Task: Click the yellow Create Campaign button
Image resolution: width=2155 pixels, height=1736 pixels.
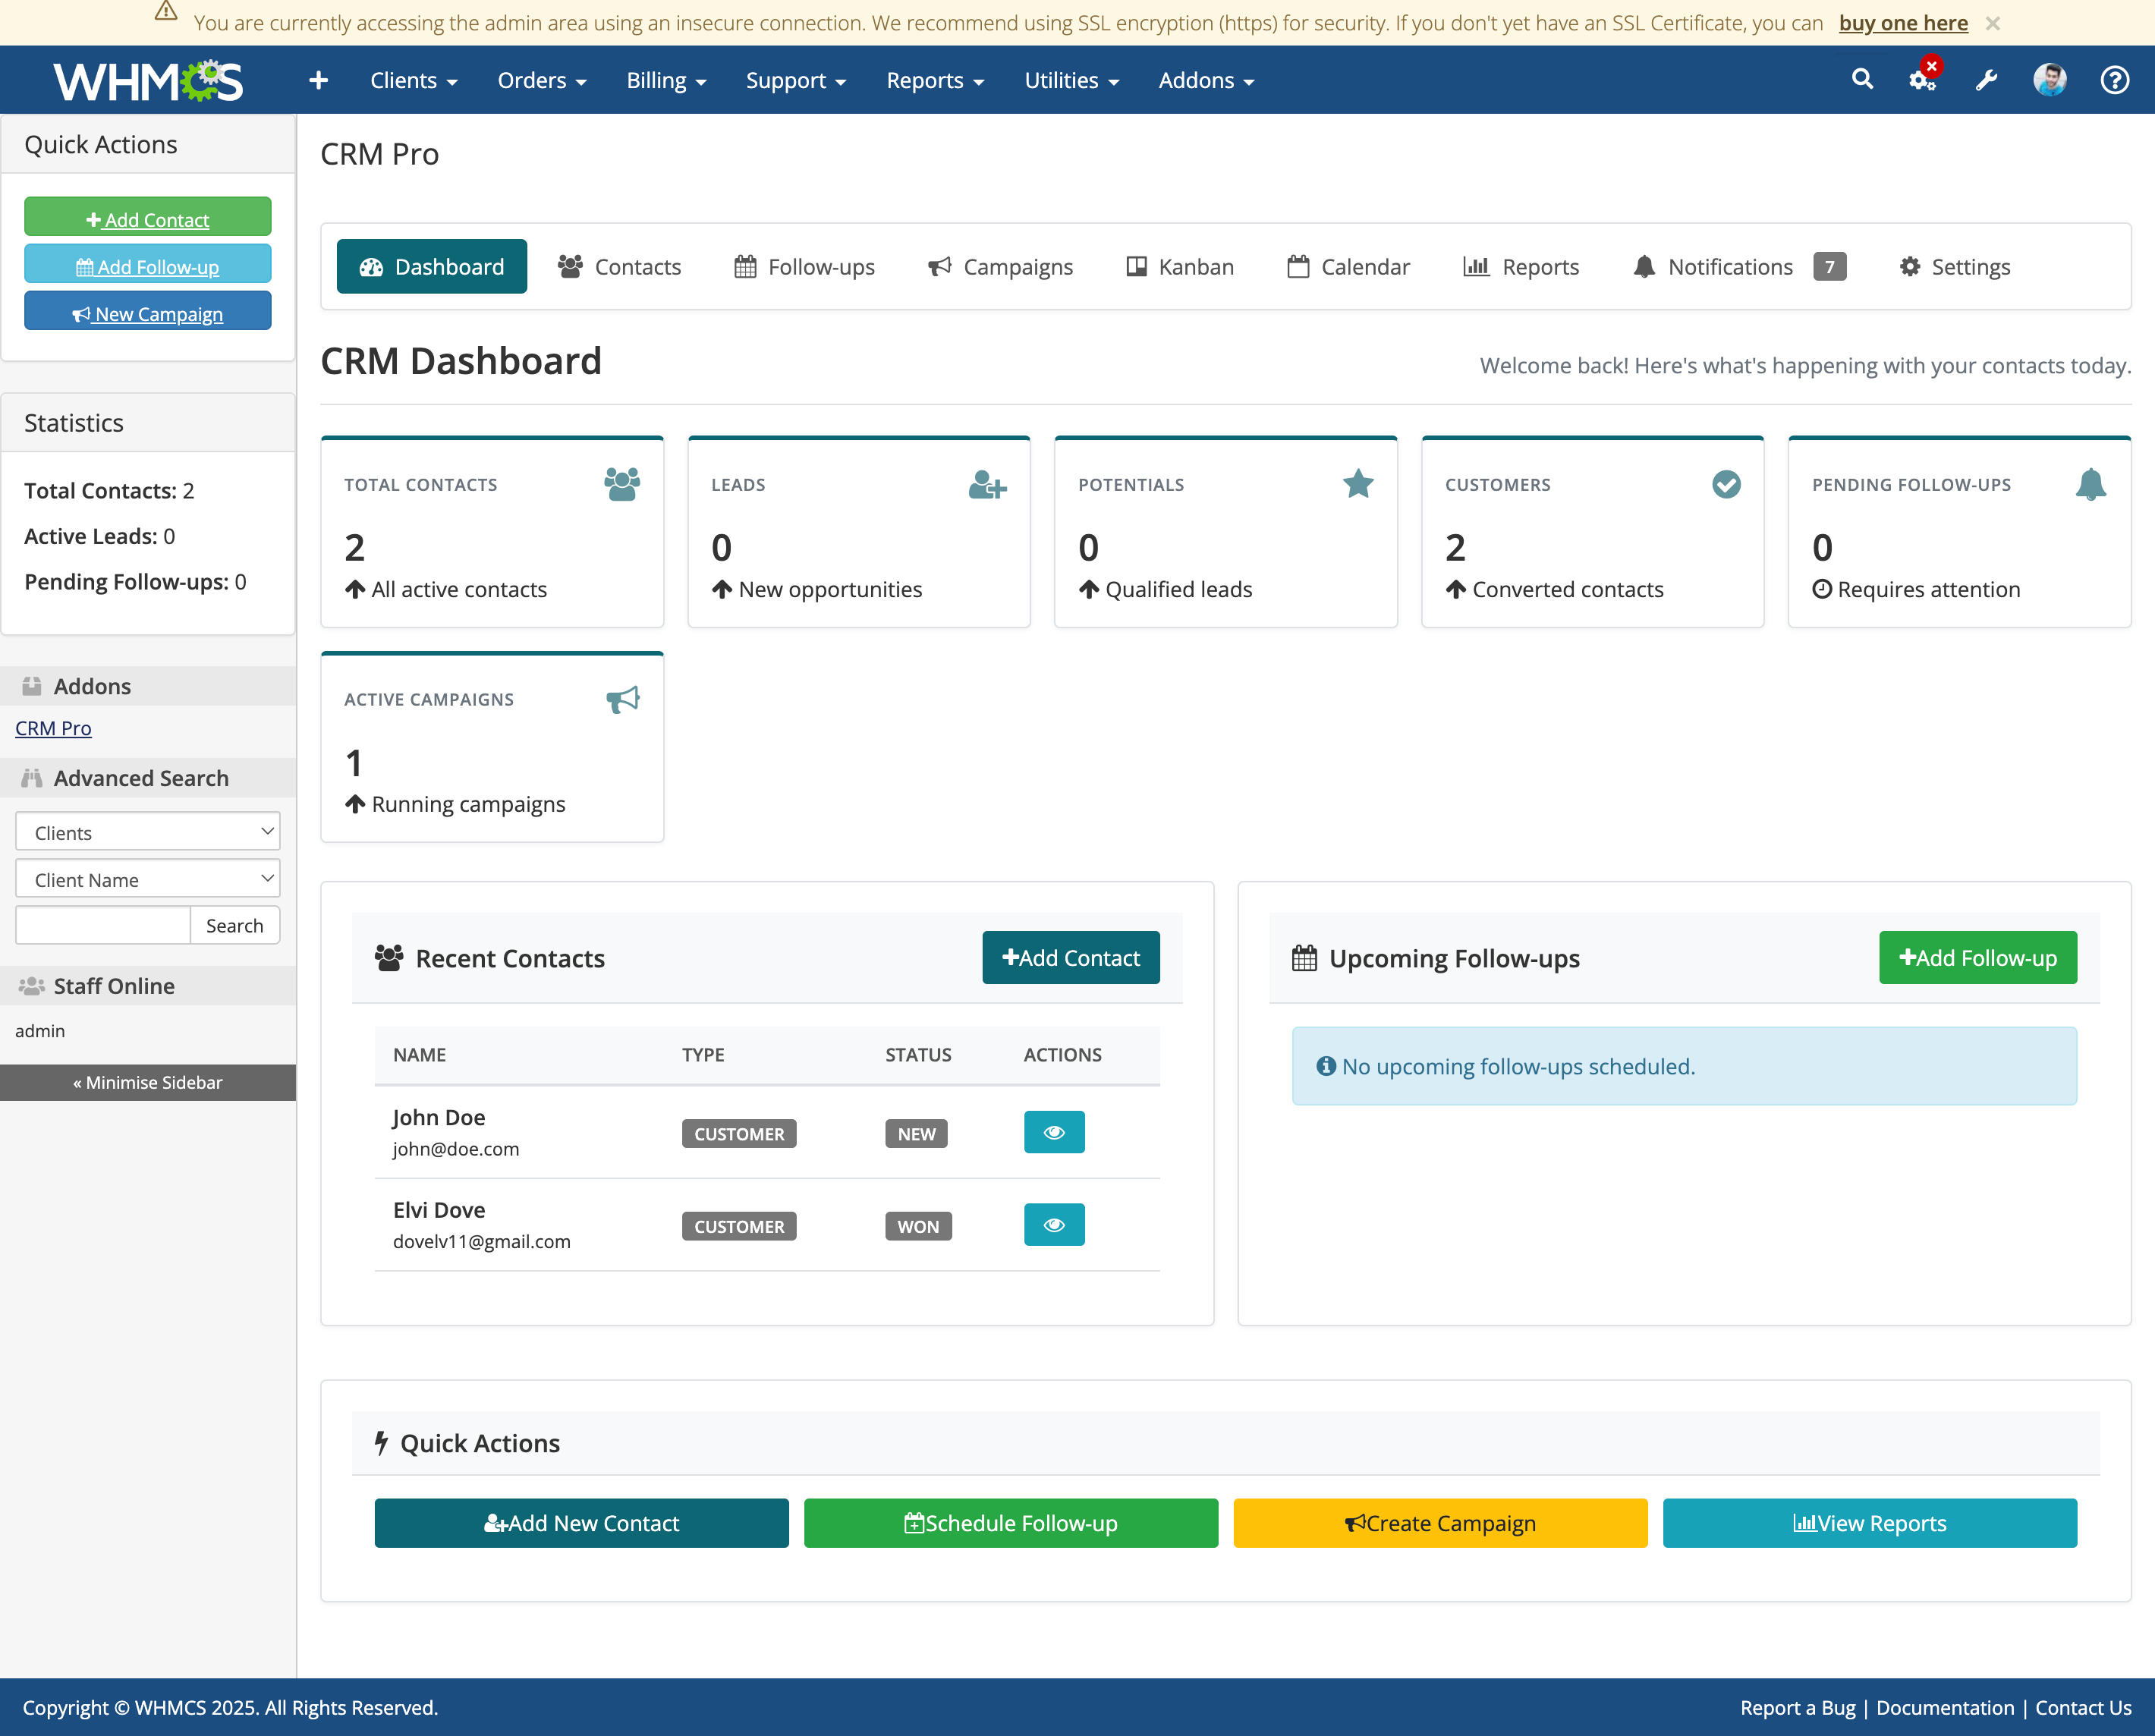Action: (1439, 1522)
